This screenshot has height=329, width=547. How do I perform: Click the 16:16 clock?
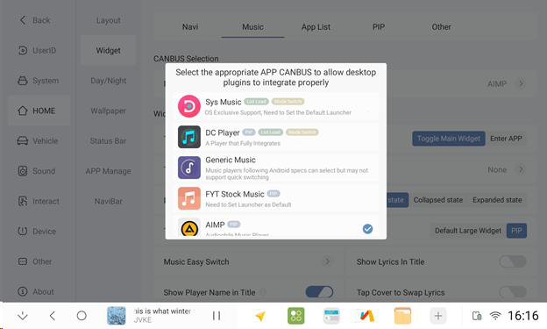pos(523,316)
